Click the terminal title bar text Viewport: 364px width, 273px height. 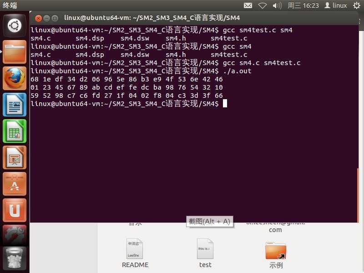(x=152, y=18)
